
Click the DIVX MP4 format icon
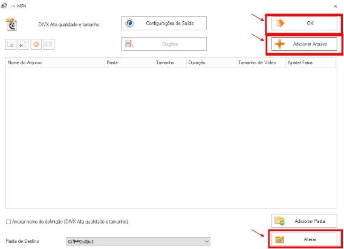(11, 24)
